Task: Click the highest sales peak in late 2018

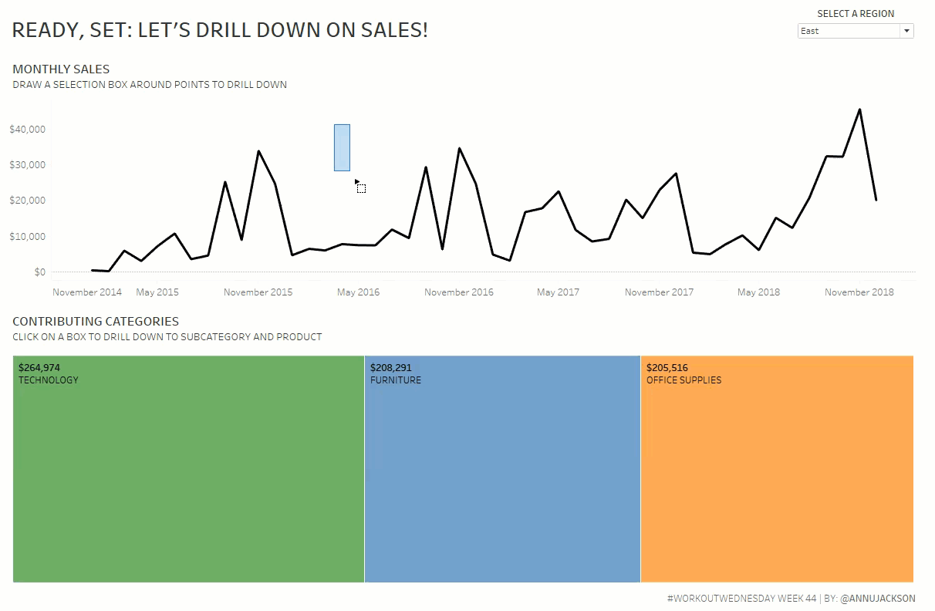Action: (859, 110)
